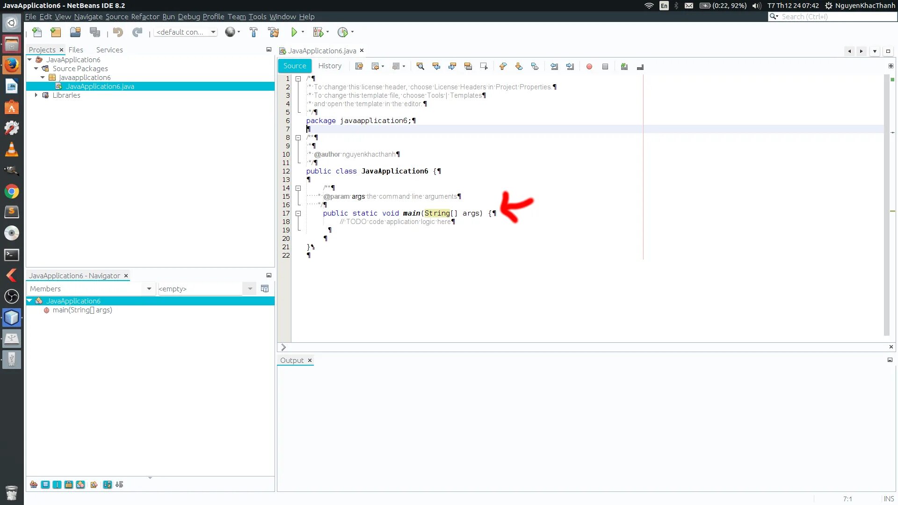This screenshot has width=898, height=505.
Task: Click Toggle Bookmark icon in editor toolbar
Action: pos(535,66)
